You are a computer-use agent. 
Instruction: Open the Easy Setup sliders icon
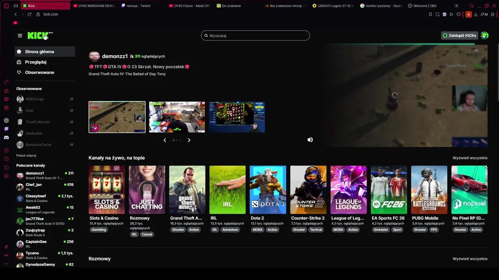[x=493, y=14]
